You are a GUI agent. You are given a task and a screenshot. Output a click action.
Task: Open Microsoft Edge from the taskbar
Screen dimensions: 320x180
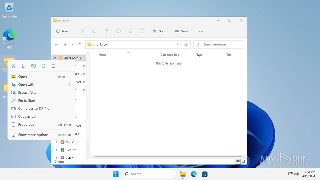tap(194, 174)
